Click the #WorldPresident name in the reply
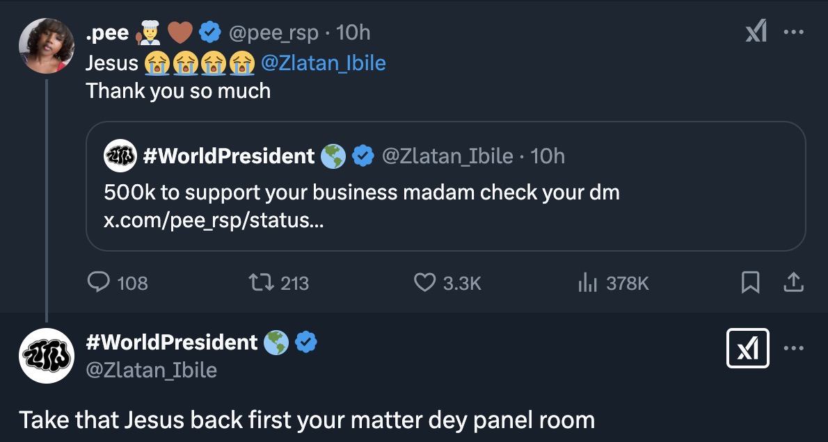Viewport: 828px width, 442px height. click(171, 342)
